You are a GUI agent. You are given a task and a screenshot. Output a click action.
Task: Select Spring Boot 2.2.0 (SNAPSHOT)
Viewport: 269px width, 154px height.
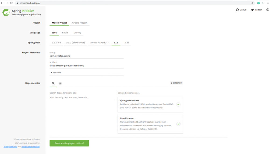click(x=76, y=43)
